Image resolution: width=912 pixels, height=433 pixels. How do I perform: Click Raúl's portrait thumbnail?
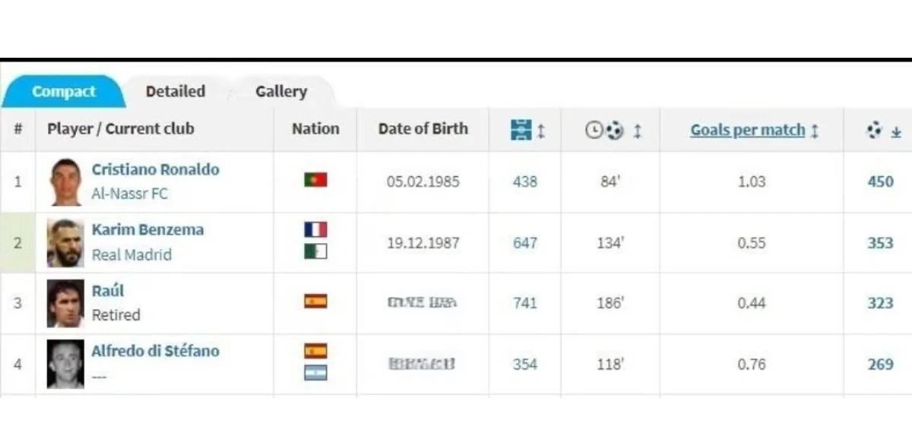(65, 304)
